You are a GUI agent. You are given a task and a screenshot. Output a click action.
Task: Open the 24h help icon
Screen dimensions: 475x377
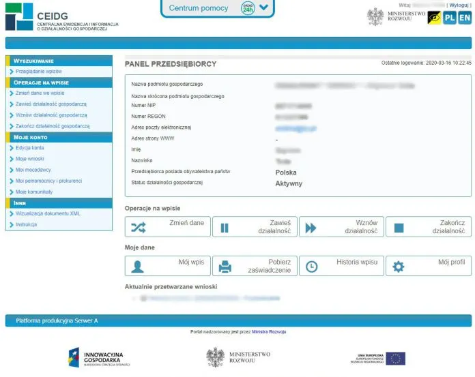[x=248, y=8]
